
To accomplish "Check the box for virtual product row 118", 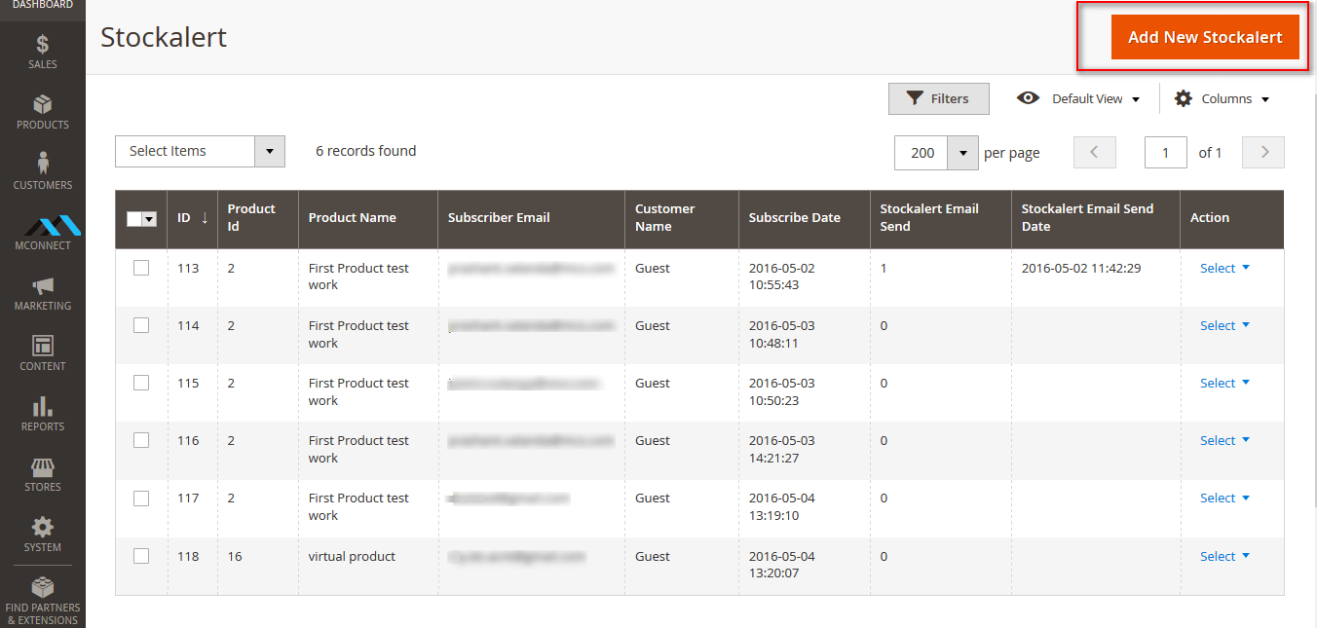I will coord(141,556).
